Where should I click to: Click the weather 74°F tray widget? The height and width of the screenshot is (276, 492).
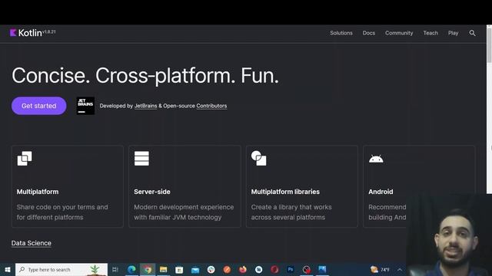(380, 269)
